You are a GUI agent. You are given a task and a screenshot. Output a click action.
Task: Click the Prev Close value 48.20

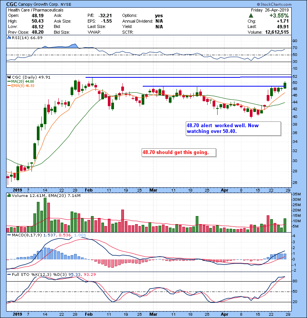point(37,32)
